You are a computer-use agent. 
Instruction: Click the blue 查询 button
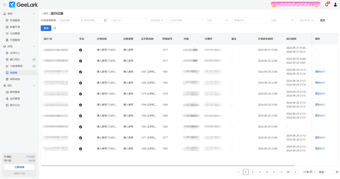[46, 28]
